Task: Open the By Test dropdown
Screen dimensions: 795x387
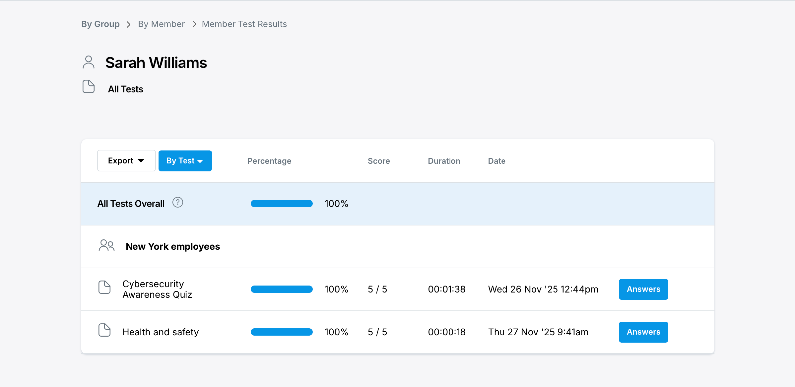Action: coord(185,160)
